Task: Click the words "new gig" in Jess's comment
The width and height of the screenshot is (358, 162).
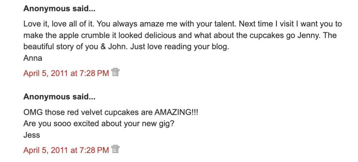Action: coord(158,124)
